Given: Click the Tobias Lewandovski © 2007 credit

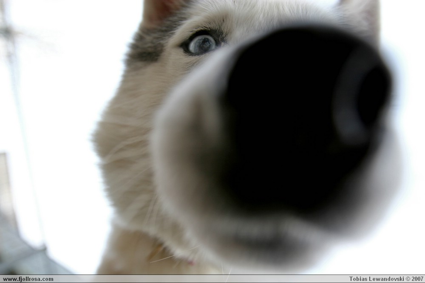Looking at the screenshot, I should pos(386,279).
